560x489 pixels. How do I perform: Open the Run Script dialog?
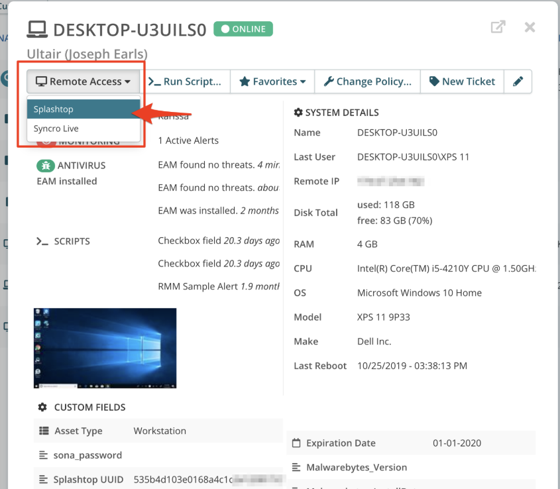[x=185, y=81]
